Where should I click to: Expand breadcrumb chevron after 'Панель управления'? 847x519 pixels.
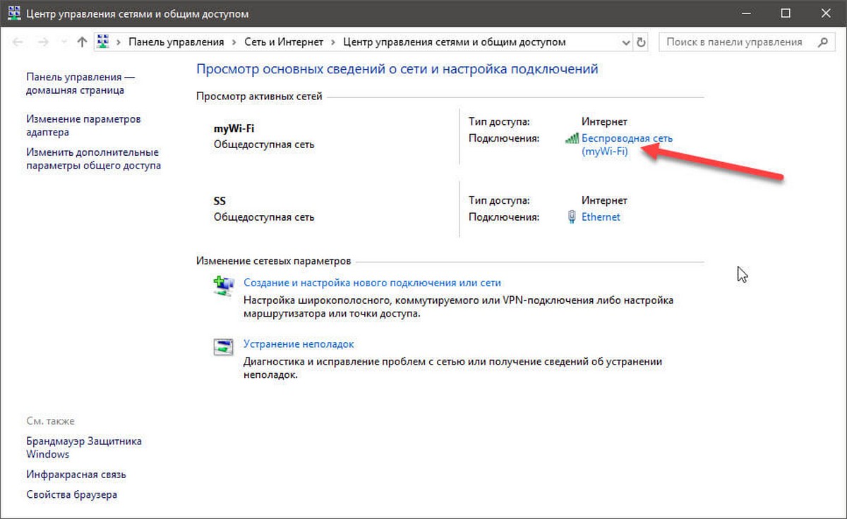point(234,42)
